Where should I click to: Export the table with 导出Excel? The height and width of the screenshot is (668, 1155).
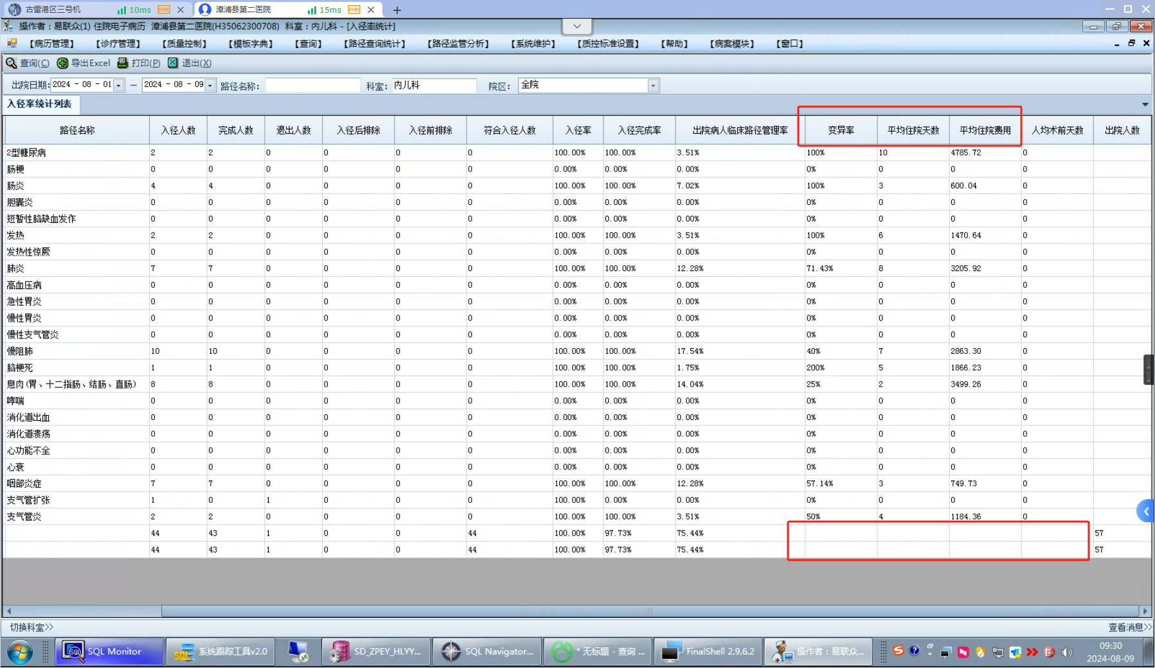[84, 63]
